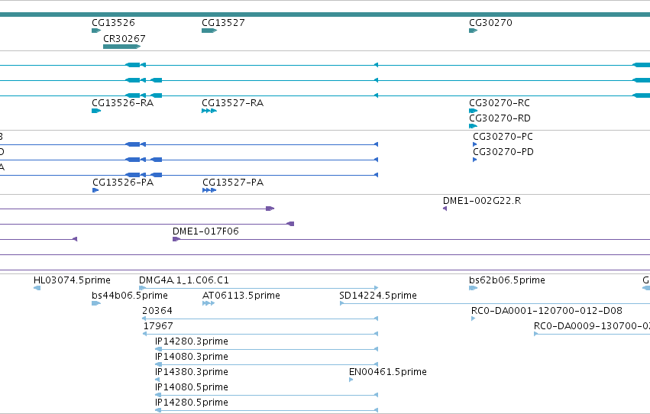This screenshot has width=650, height=414.
Task: Select the EN00461.5prime EST label
Action: [387, 372]
